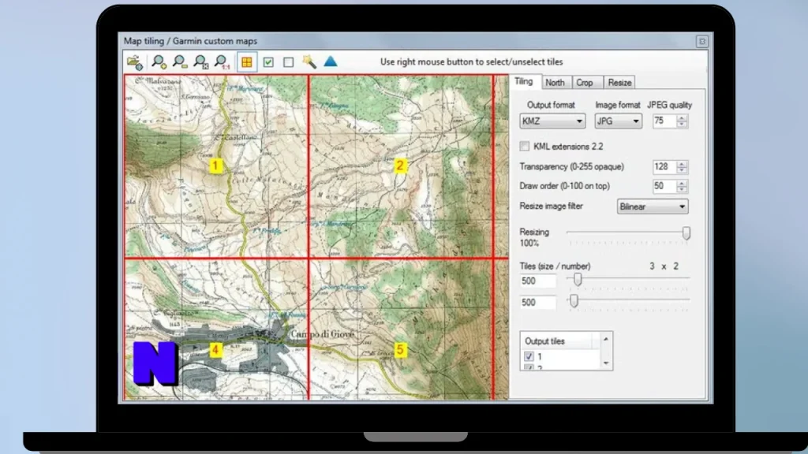Click the JPEG quality value field
This screenshot has height=454, width=808.
(x=664, y=121)
